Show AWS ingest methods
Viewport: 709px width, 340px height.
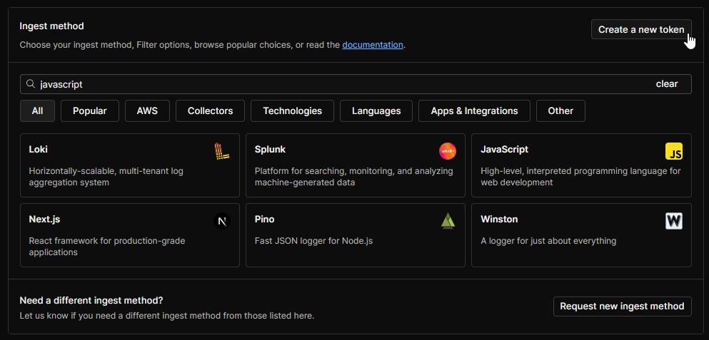[147, 110]
